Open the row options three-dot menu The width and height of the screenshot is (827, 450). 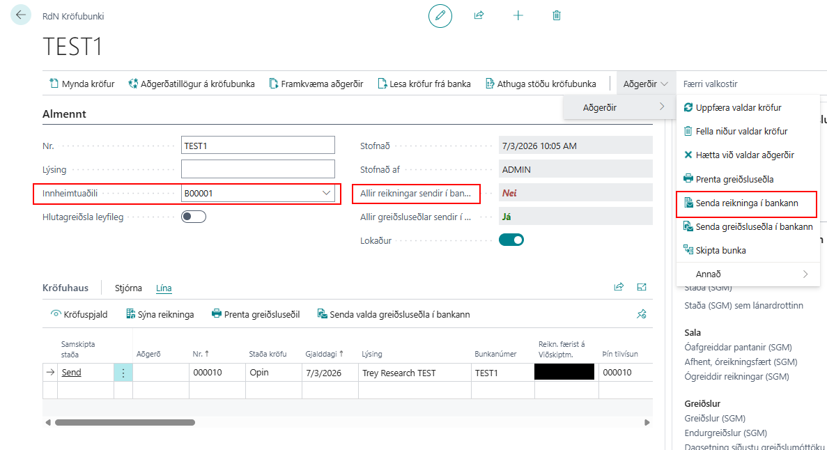coord(123,373)
